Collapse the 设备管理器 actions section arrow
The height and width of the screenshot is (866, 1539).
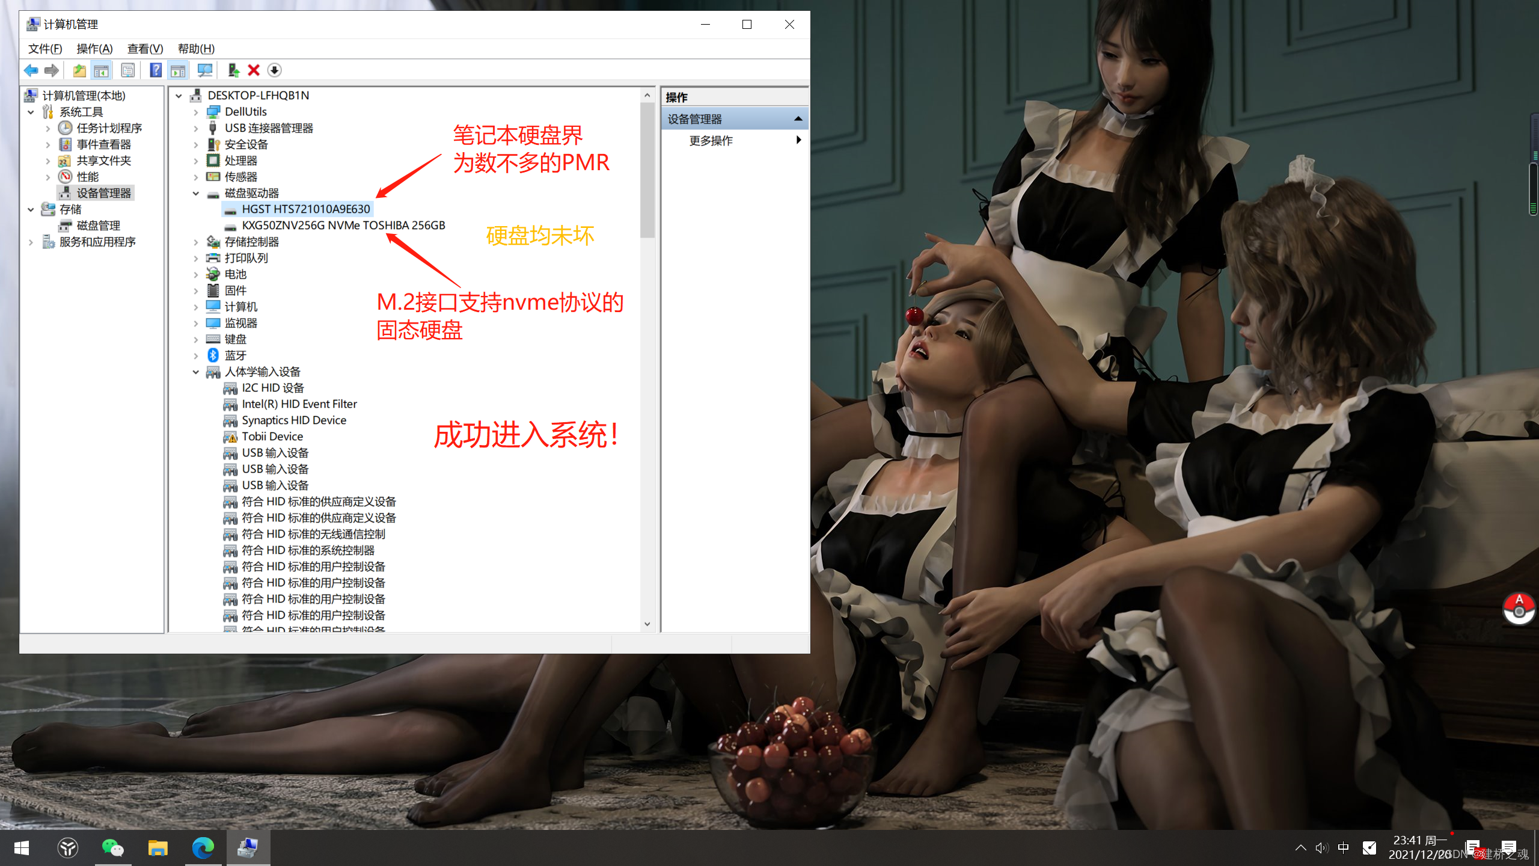tap(798, 118)
